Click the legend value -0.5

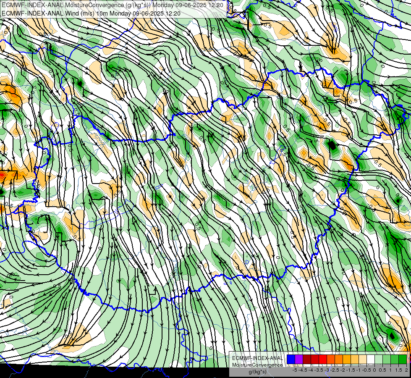click(366, 370)
